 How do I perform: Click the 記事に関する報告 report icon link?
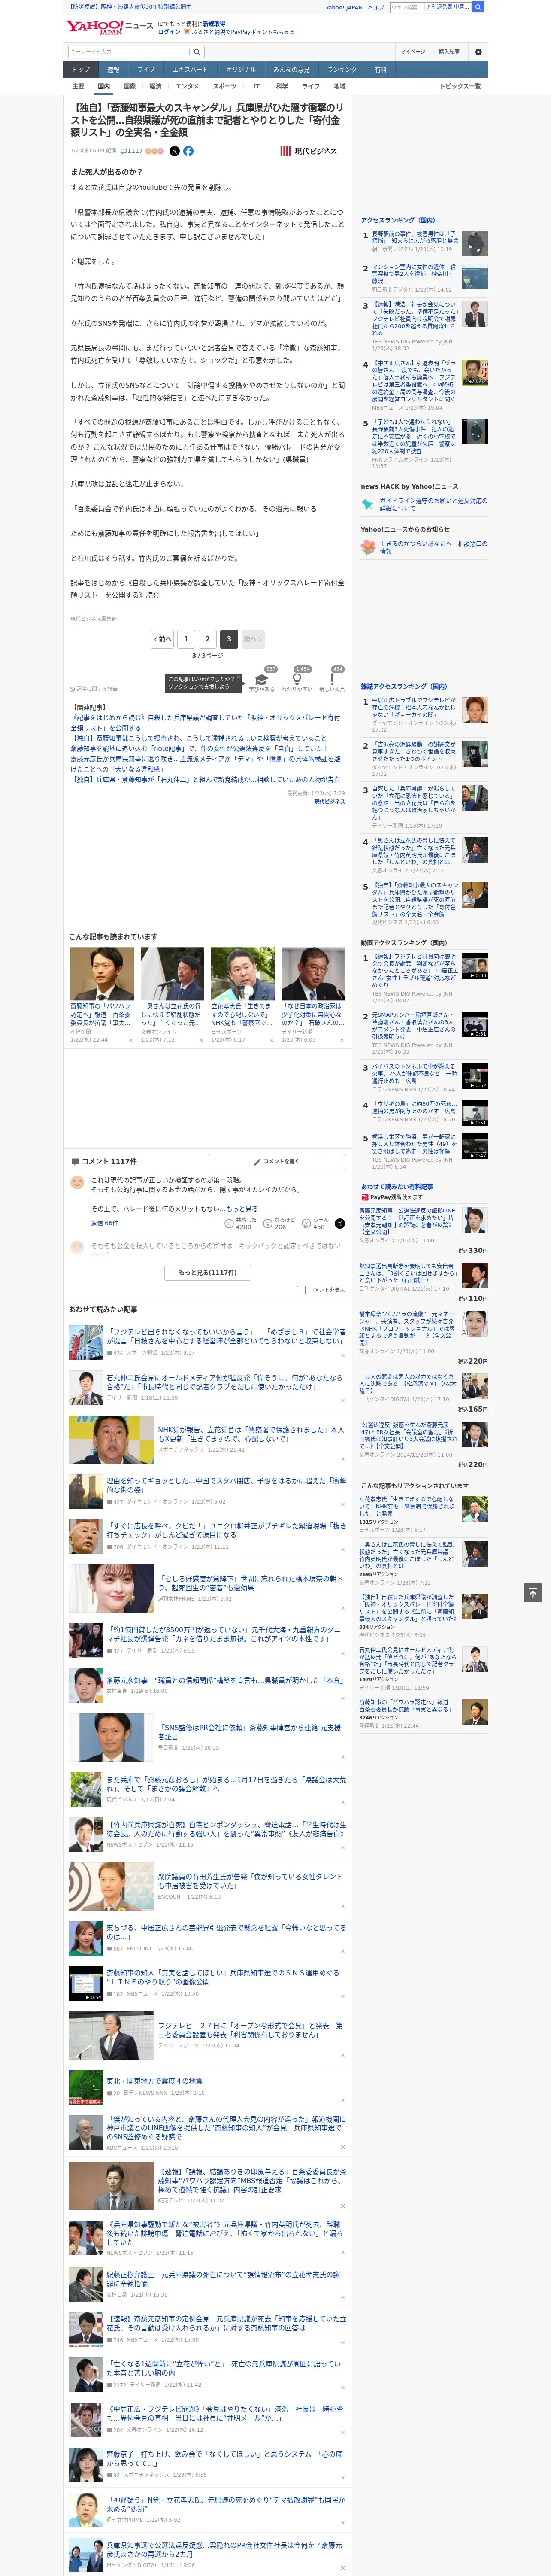pyautogui.click(x=94, y=689)
